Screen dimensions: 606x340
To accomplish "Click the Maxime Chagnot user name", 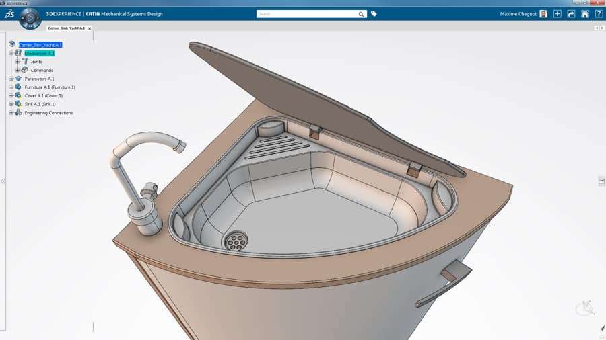I will [x=518, y=14].
